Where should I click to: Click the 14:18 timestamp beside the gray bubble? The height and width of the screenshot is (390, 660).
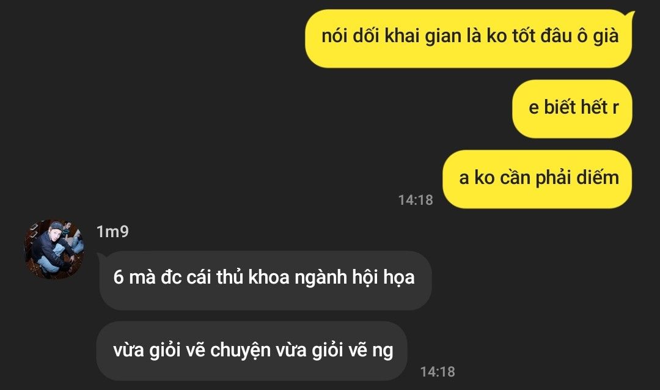click(x=438, y=372)
